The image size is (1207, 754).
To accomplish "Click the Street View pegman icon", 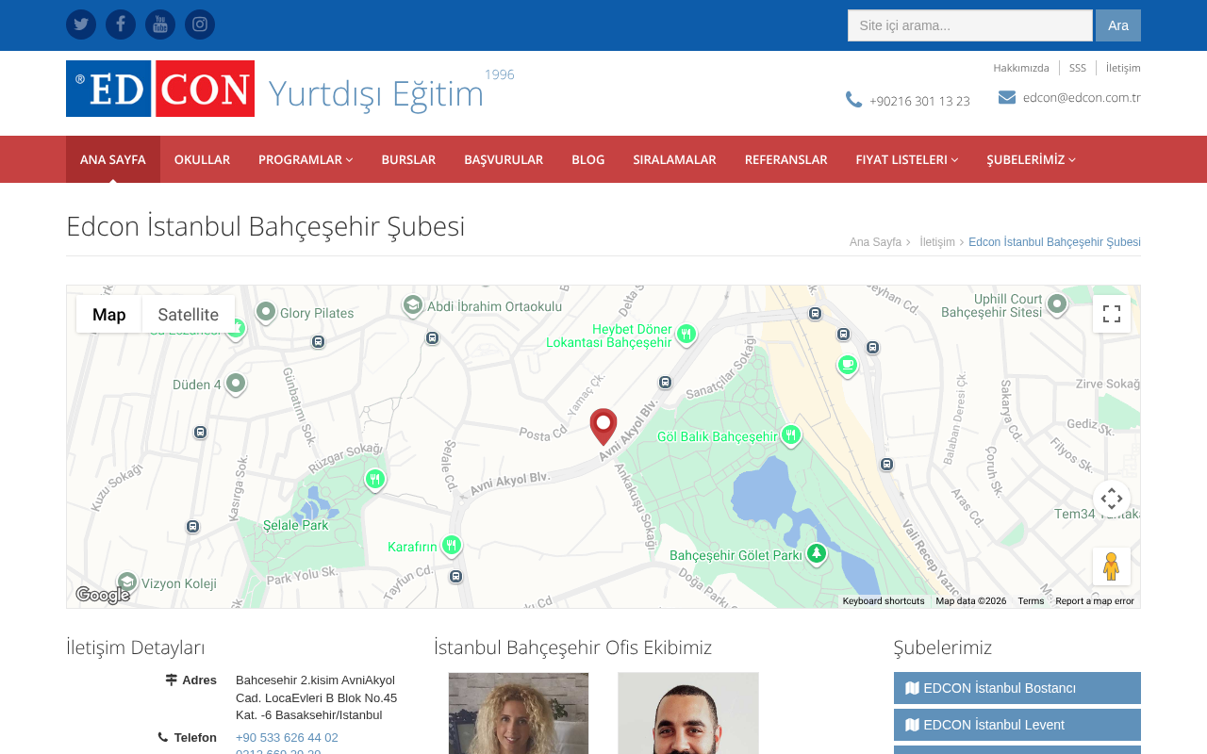I will pos(1112,566).
